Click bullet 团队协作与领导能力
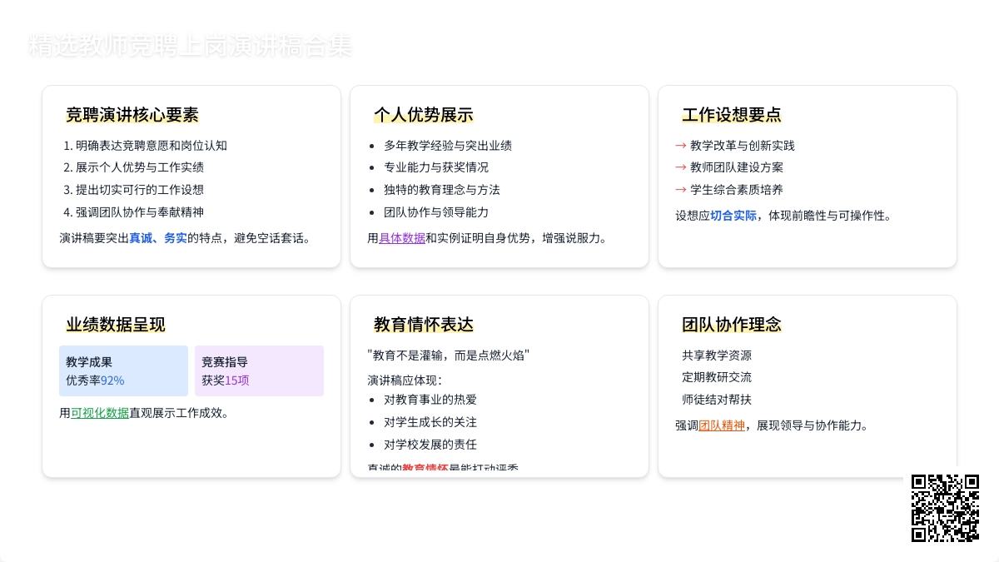Image resolution: width=999 pixels, height=562 pixels. click(436, 211)
